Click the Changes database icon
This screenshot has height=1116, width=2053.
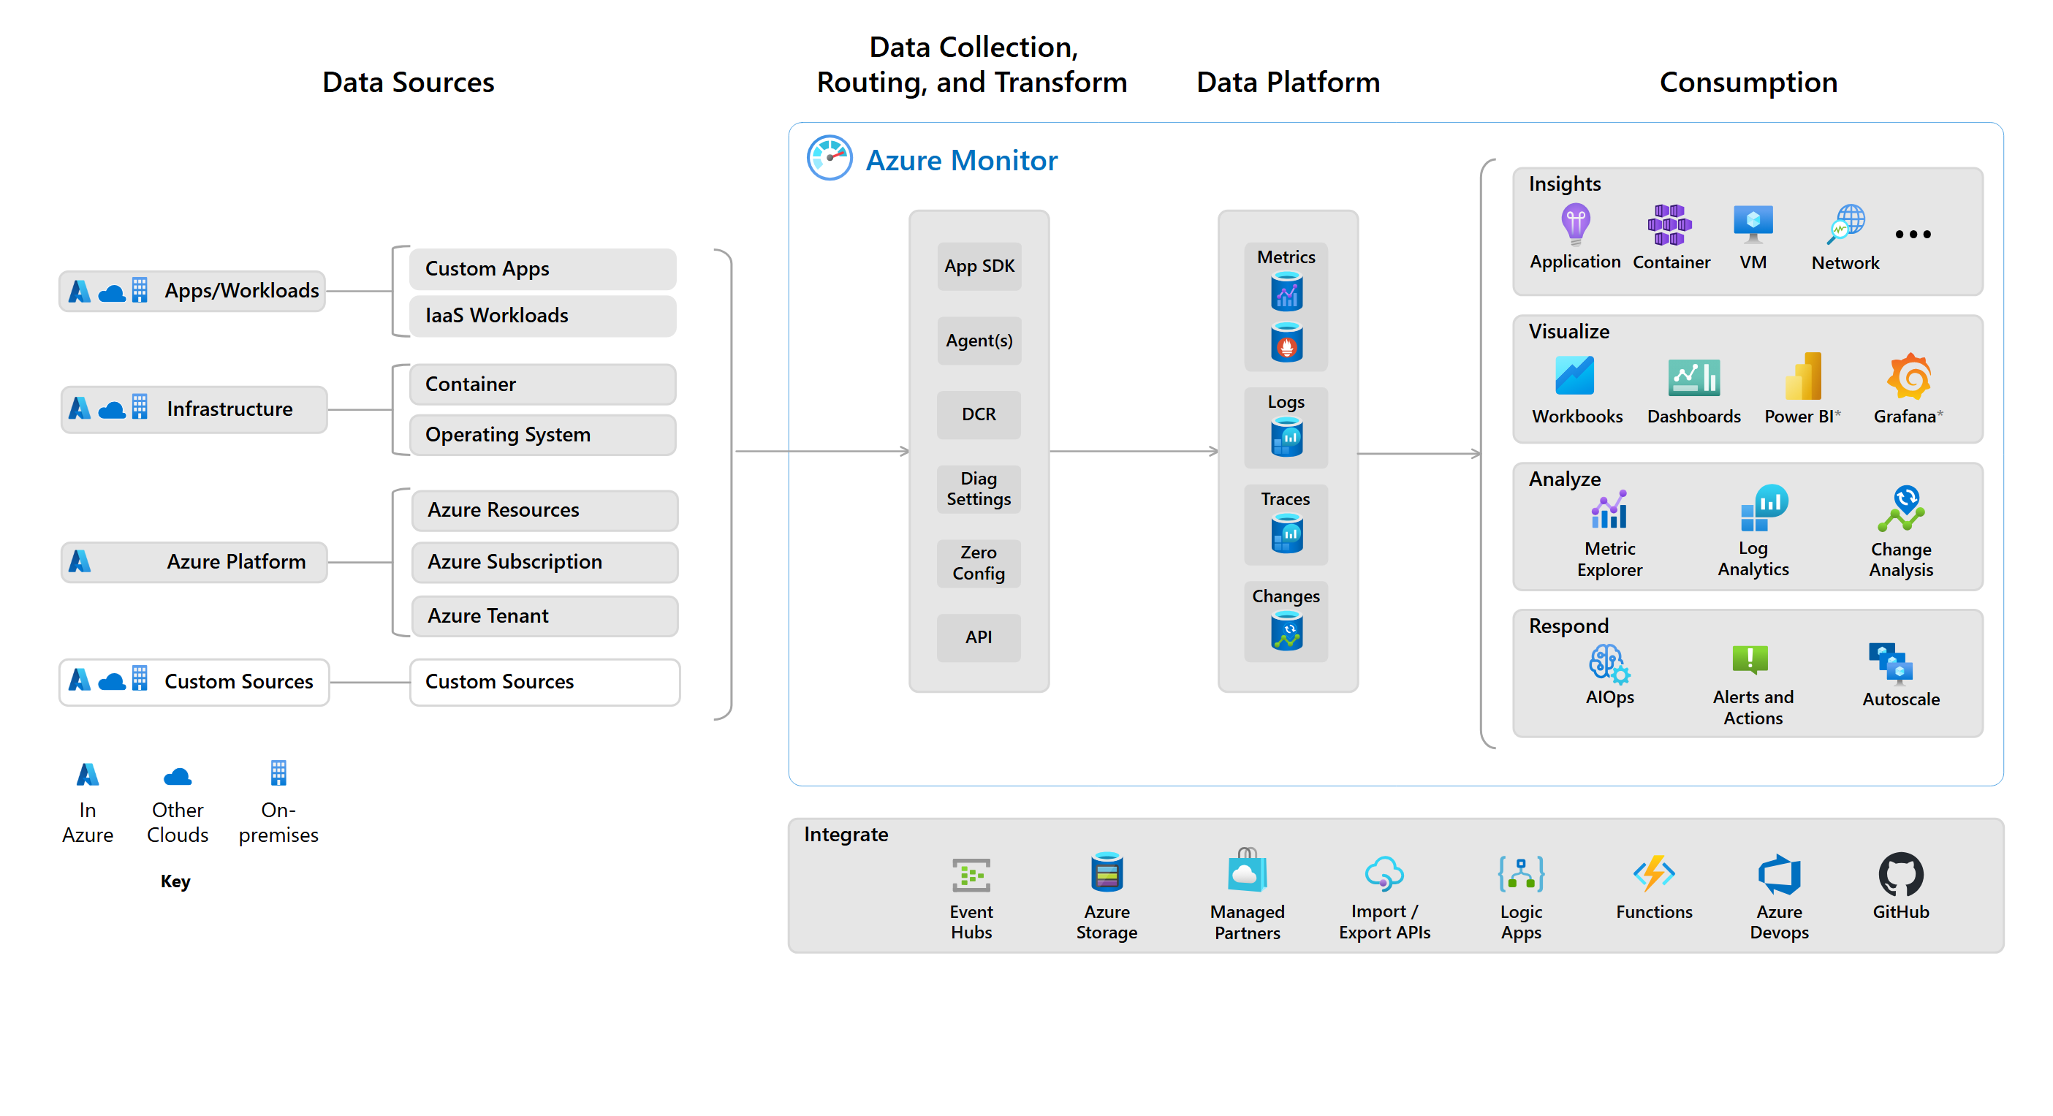tap(1286, 631)
